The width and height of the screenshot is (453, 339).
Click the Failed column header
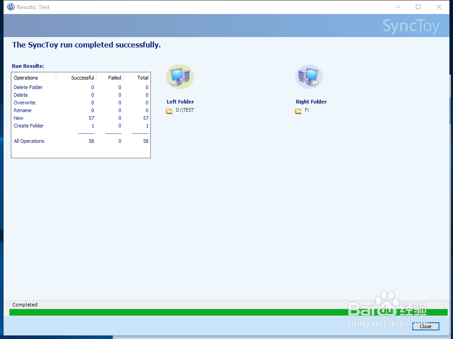point(111,78)
